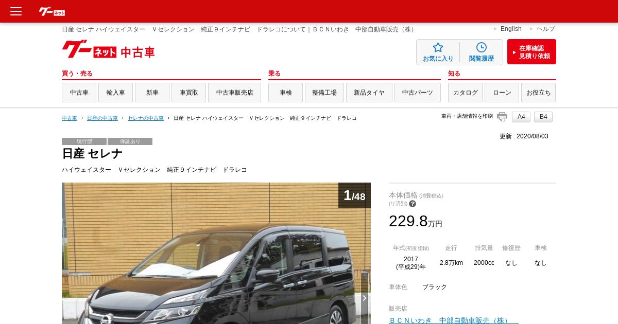
Task: Go to the セレナの中古車 breadcrumb
Action: (146, 118)
